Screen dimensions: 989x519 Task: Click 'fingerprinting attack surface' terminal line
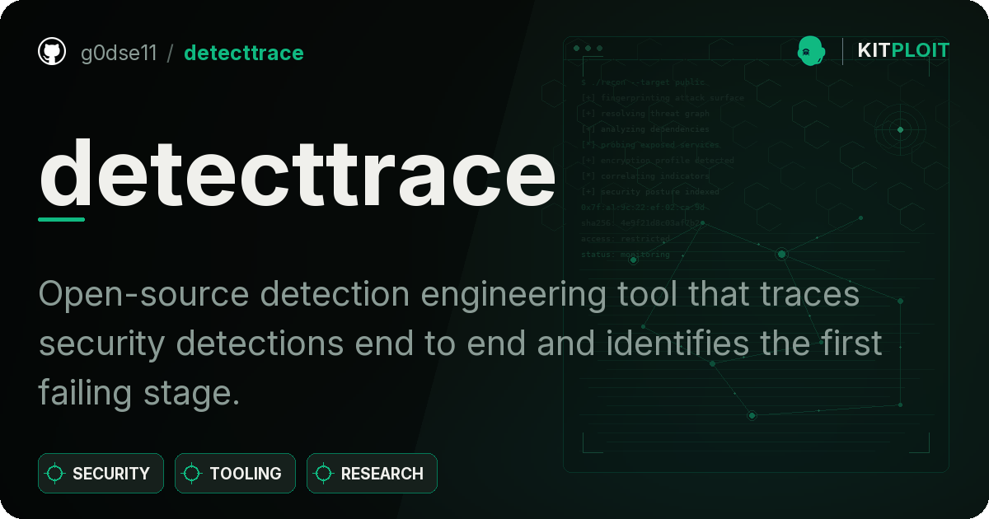click(663, 98)
